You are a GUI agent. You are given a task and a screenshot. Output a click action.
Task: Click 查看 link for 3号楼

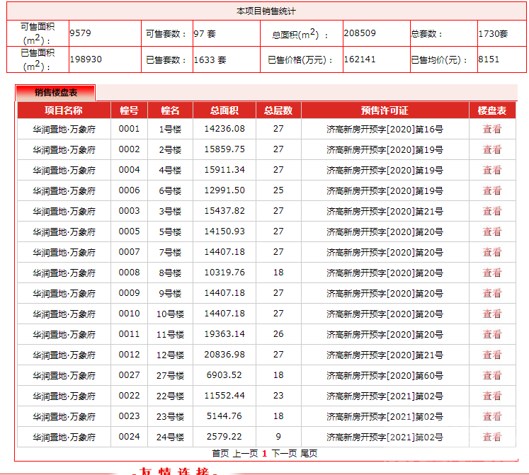[492, 212]
